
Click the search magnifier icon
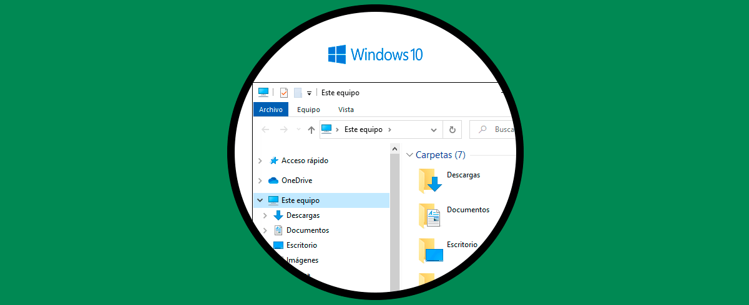(x=482, y=129)
